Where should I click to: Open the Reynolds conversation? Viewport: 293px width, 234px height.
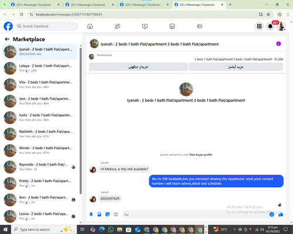pos(39,167)
